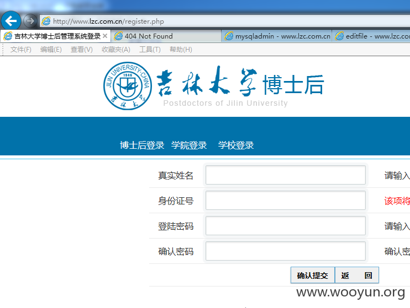This screenshot has height=308, width=410.
Task: Click the 真实姓名 input field
Action: (x=286, y=175)
